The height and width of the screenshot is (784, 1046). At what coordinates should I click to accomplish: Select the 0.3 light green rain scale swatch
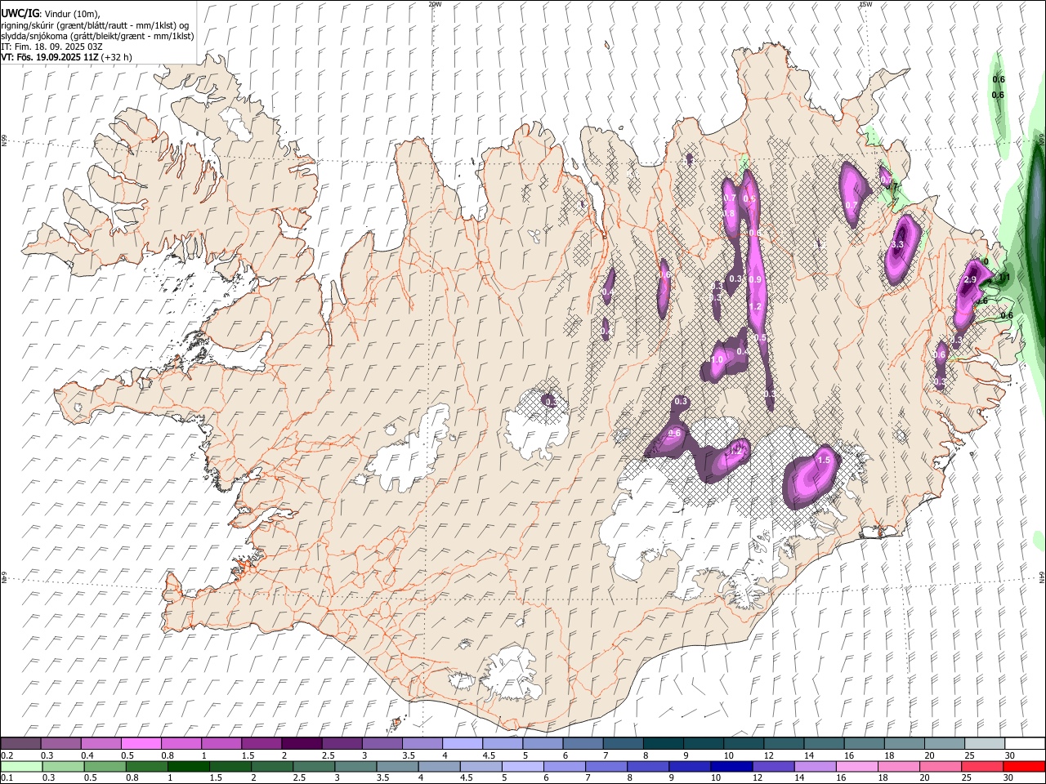pos(62,767)
